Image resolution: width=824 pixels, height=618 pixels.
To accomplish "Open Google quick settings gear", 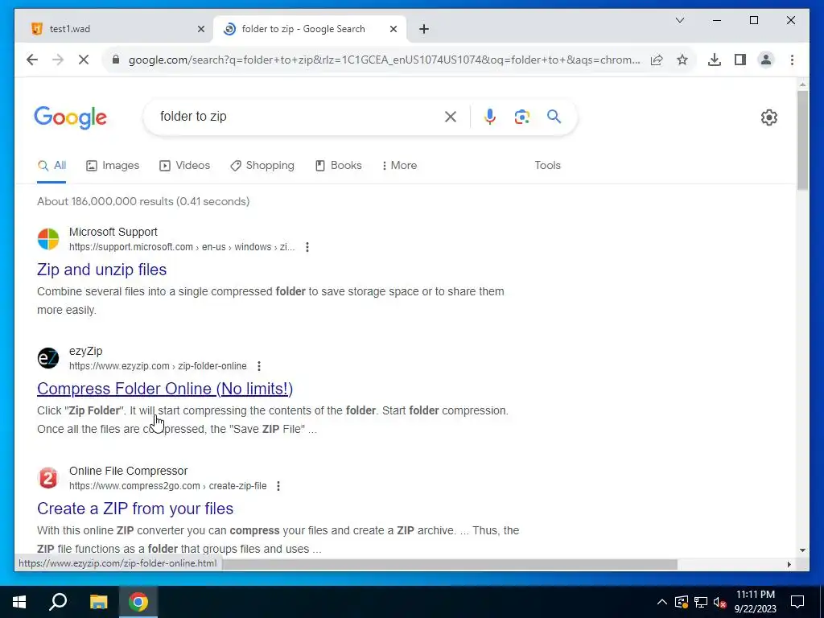I will [768, 117].
